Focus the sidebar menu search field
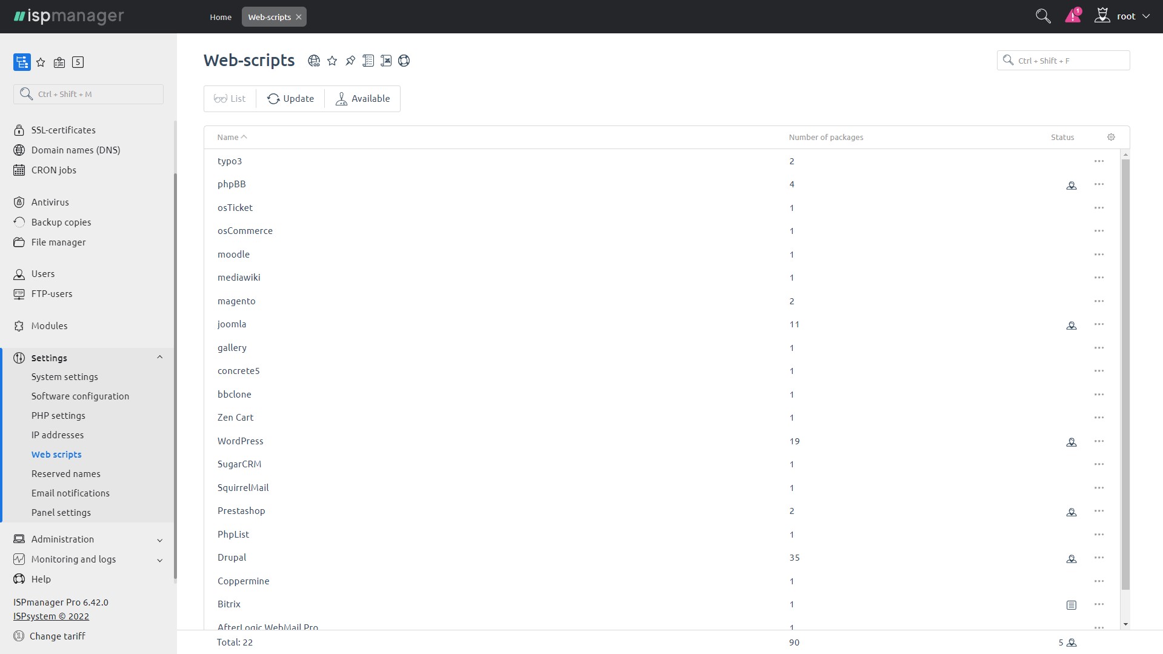This screenshot has width=1163, height=654. (88, 94)
